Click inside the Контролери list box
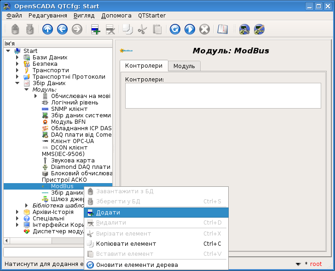The width and height of the screenshot is (335, 271). (x=223, y=95)
